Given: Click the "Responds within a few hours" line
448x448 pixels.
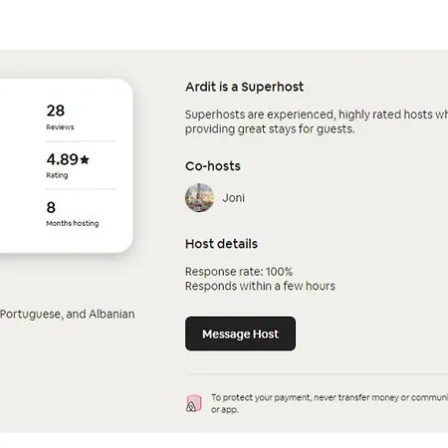Looking at the screenshot, I should pyautogui.click(x=260, y=286).
